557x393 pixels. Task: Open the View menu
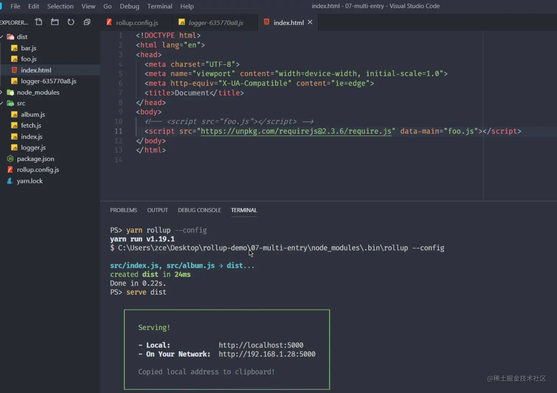click(x=88, y=6)
